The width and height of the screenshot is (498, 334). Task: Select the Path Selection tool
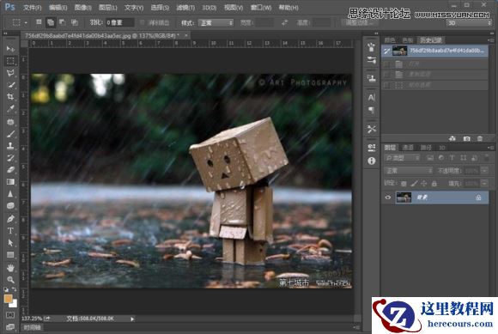pos(10,243)
